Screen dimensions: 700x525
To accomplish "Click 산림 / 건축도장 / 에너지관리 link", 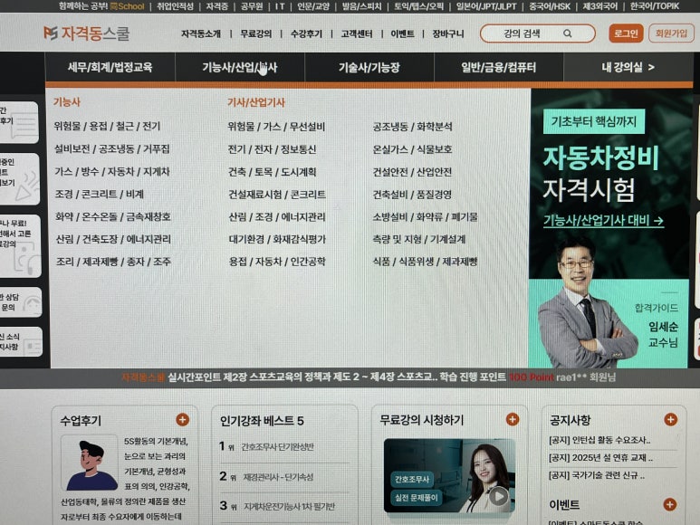I will pos(113,239).
